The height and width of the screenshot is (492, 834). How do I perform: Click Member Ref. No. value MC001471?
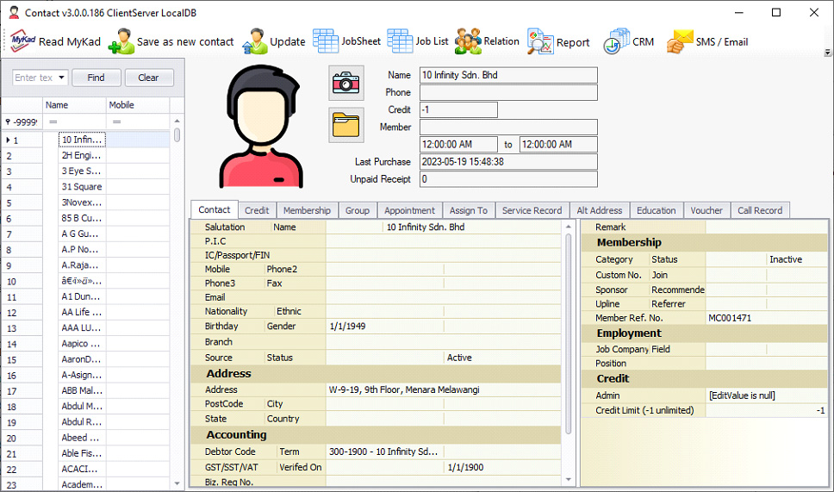point(767,318)
